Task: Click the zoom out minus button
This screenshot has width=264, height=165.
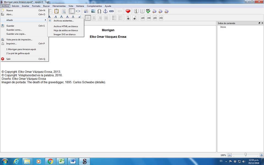Action: point(230,155)
